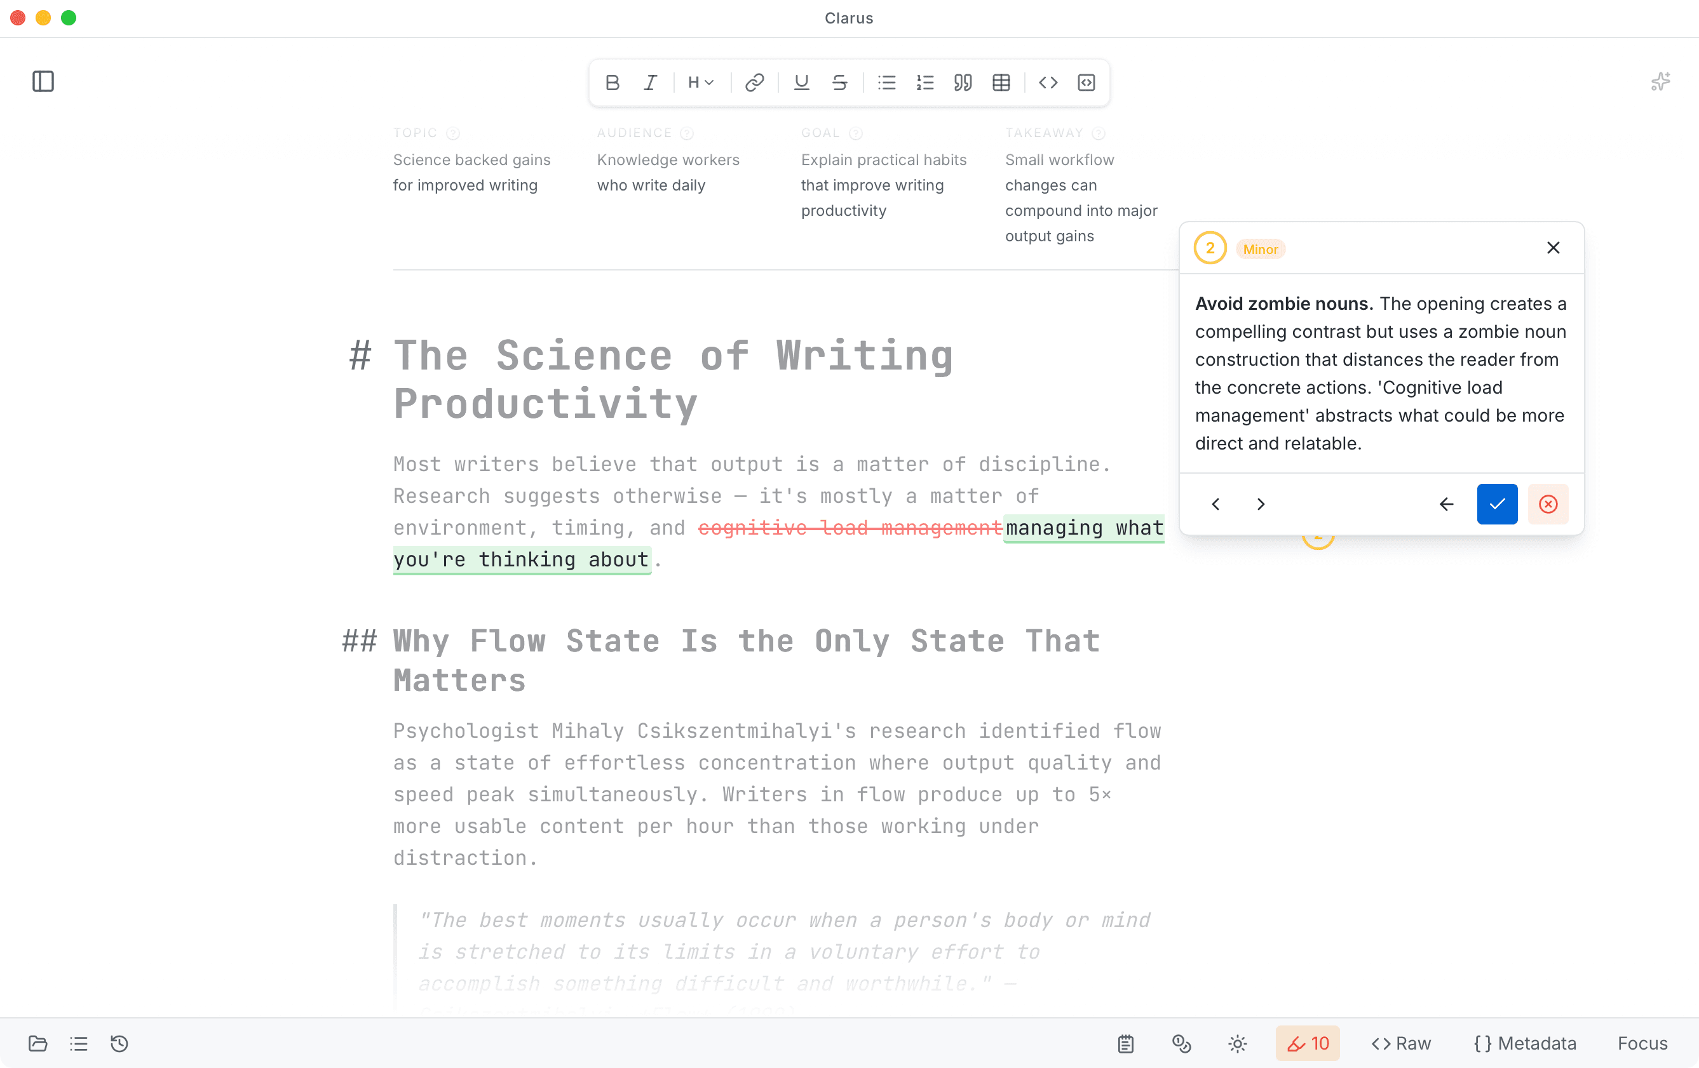Viewport: 1699px width, 1068px height.
Task: Click the back arrow in suggestion card
Action: (x=1446, y=504)
